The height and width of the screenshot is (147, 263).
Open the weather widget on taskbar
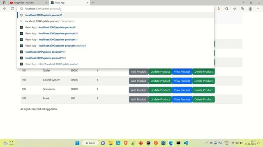pyautogui.click(x=8, y=143)
